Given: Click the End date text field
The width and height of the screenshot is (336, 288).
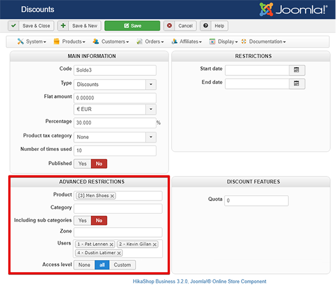Looking at the screenshot, I should (257, 84).
